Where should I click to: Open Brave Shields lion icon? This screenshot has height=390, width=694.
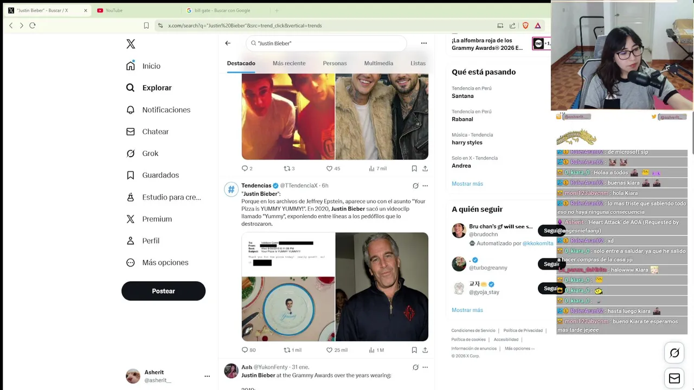pos(525,25)
